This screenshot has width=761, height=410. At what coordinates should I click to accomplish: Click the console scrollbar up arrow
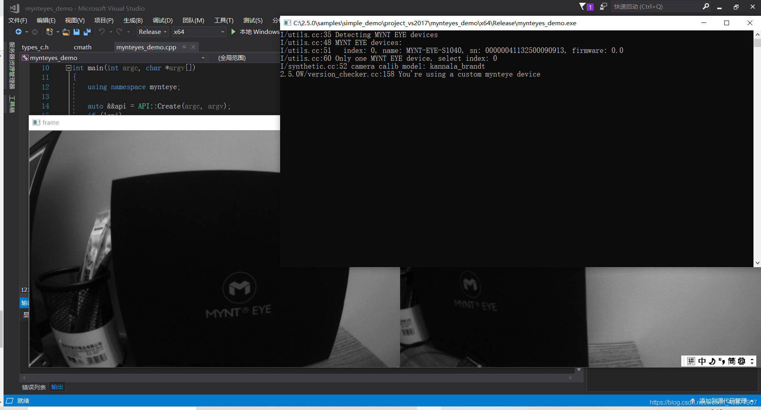click(x=757, y=35)
